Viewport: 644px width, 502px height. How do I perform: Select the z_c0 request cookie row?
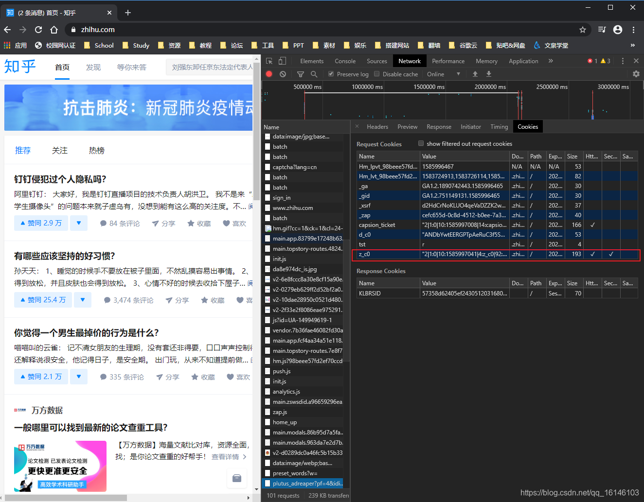click(496, 254)
